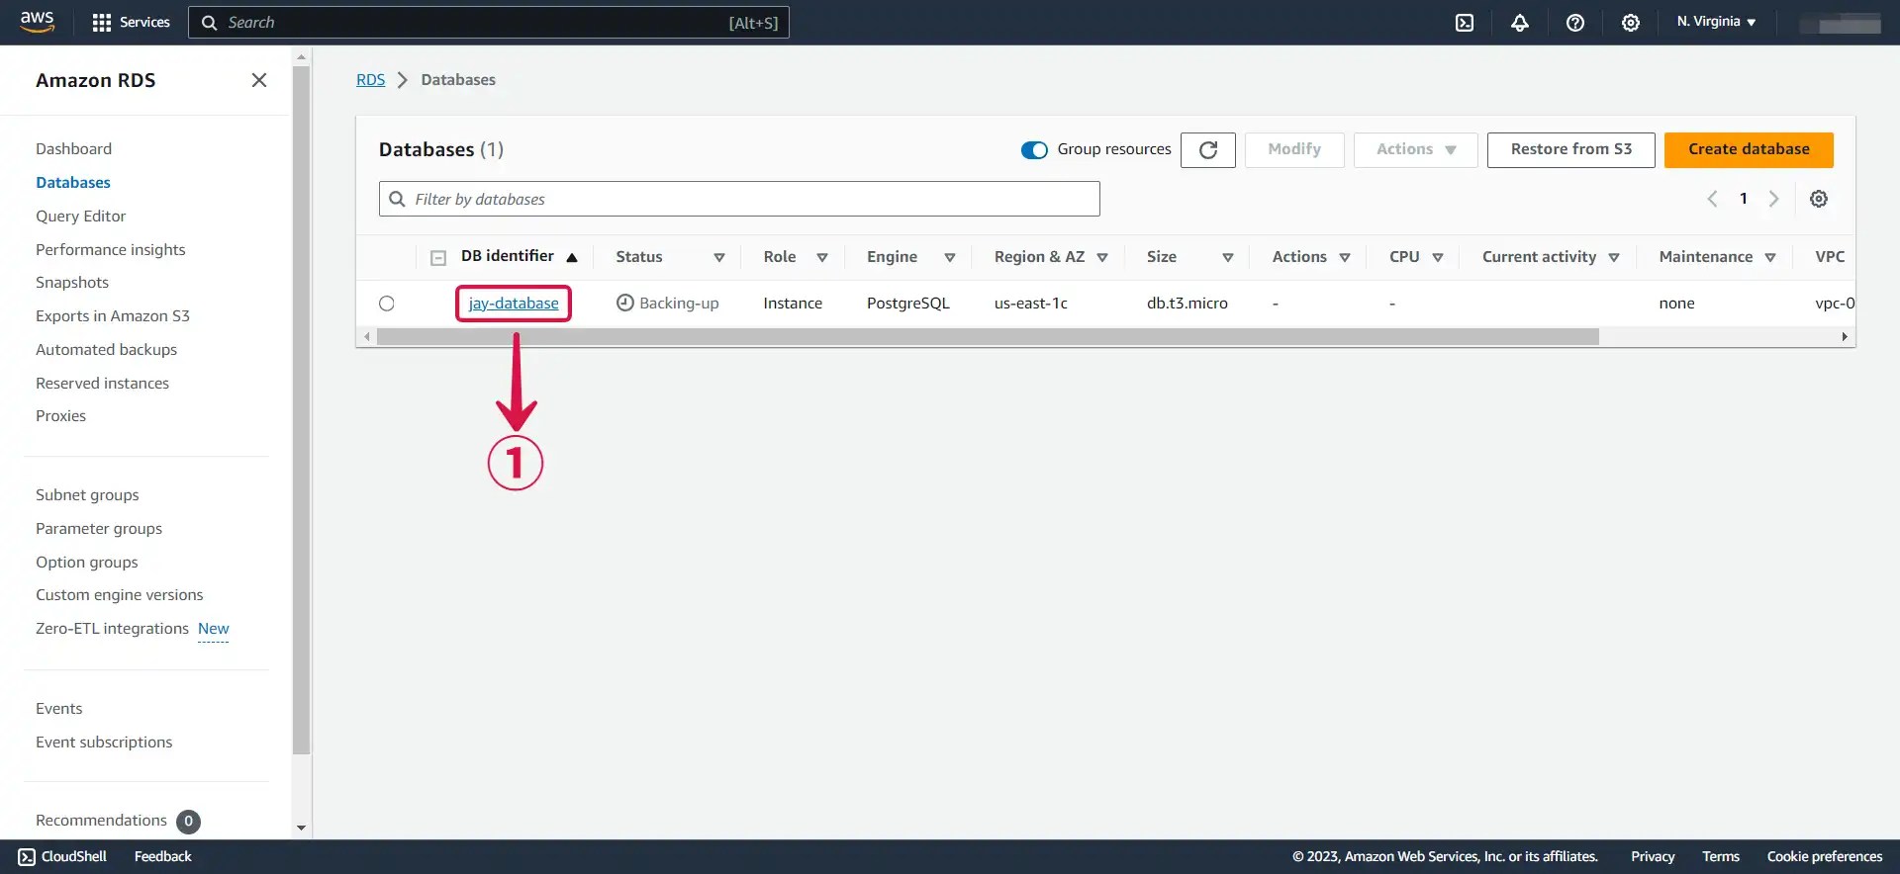
Task: Sort by DB identifier arrow
Action: [572, 257]
